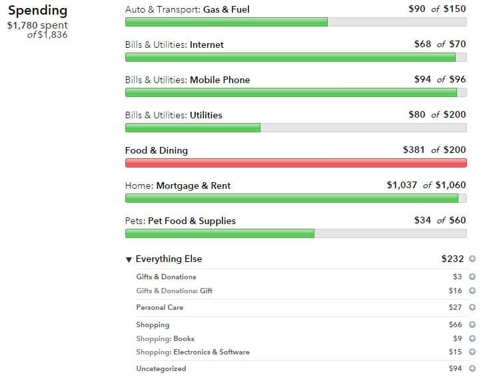
Task: Add budget for Shopping: Books
Action: (x=472, y=338)
